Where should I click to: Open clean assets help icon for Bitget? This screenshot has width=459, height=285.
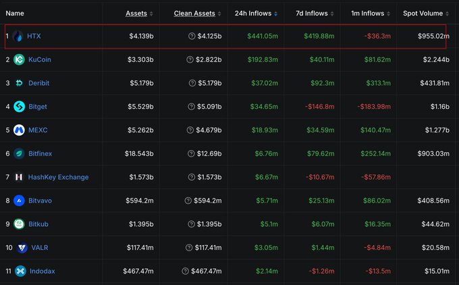[x=191, y=107]
